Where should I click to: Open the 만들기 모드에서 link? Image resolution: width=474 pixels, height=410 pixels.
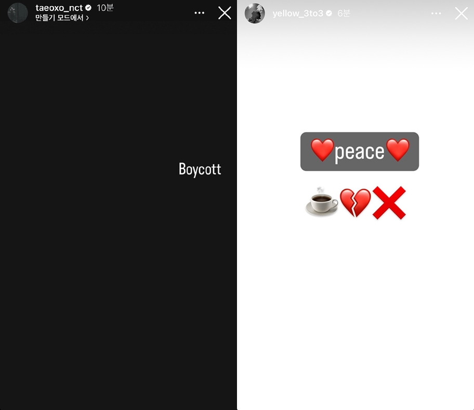(62, 18)
